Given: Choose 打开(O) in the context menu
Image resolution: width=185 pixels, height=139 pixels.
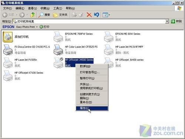Looking at the screenshot, I should click(x=92, y=66).
